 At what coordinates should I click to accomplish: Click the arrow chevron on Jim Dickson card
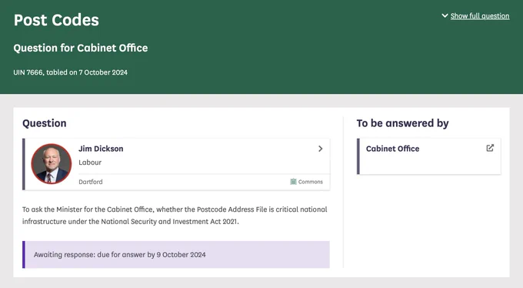point(320,149)
